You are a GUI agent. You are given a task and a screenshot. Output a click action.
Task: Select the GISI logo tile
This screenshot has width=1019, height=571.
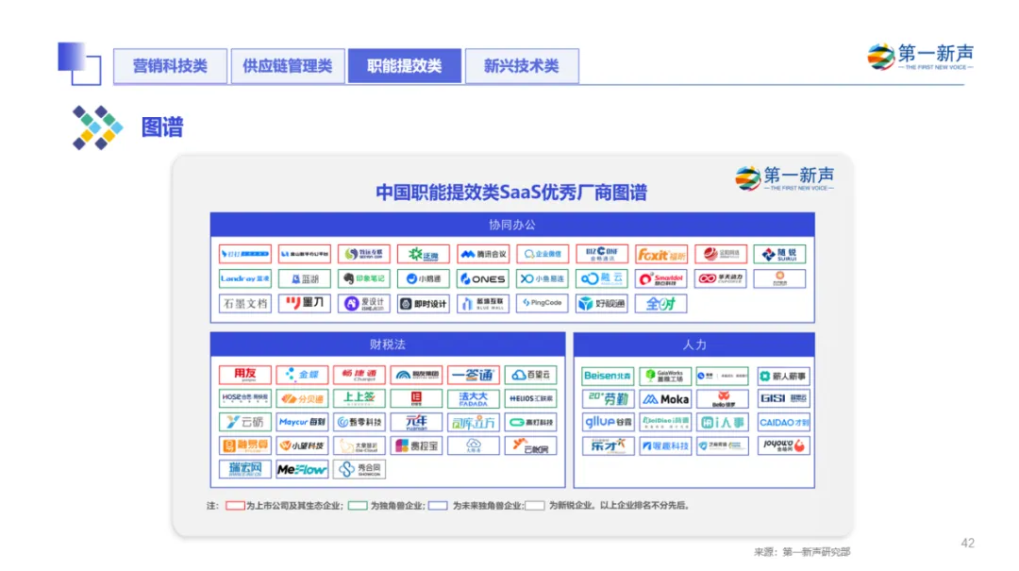784,398
